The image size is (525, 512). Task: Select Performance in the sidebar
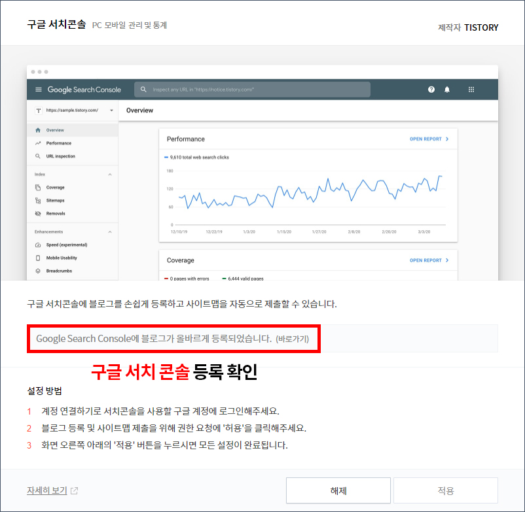72,143
